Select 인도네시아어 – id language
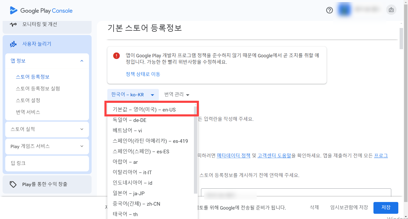The image size is (408, 219). [151, 183]
